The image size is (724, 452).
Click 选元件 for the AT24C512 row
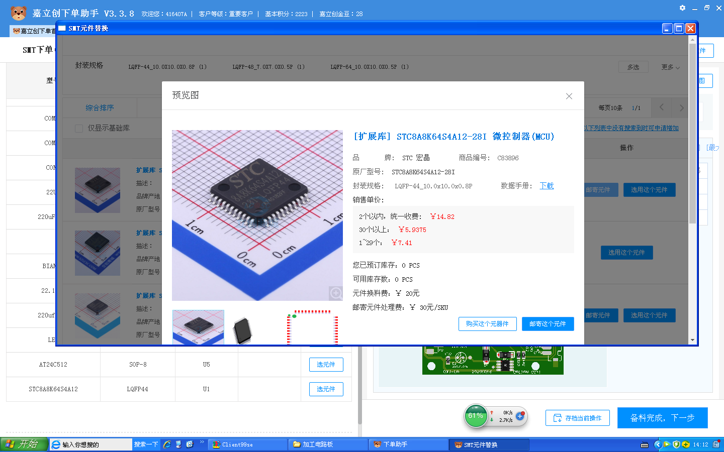point(326,365)
